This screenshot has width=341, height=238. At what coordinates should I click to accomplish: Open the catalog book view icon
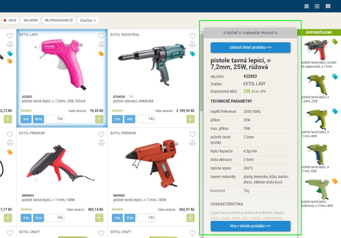point(328,6)
